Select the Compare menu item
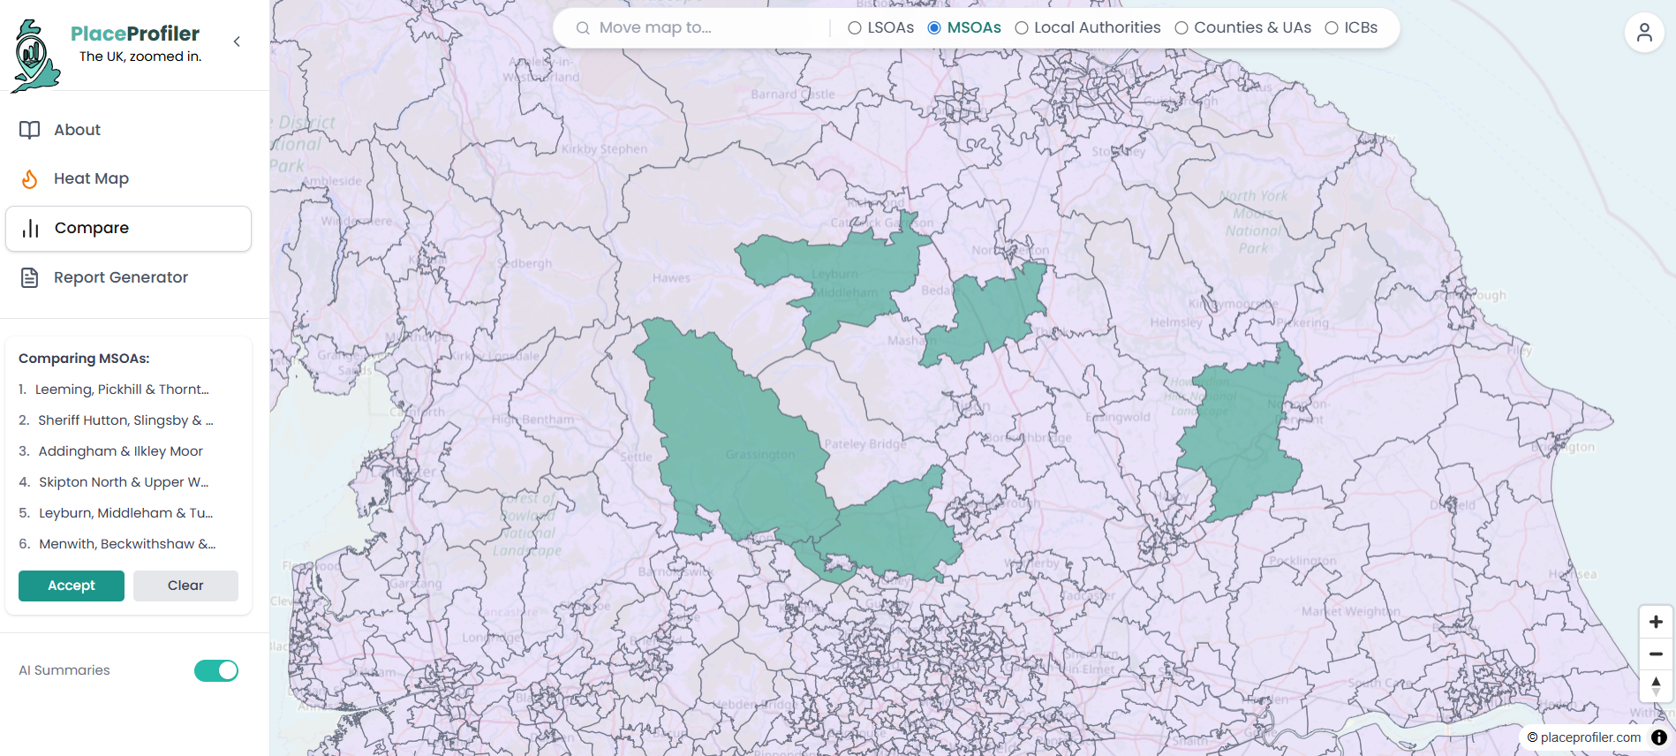Image resolution: width=1676 pixels, height=756 pixels. pos(128,229)
